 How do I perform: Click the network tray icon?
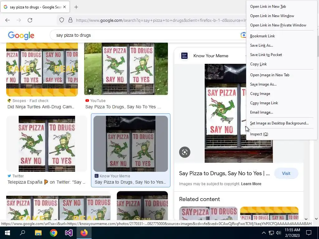coord(271,233)
